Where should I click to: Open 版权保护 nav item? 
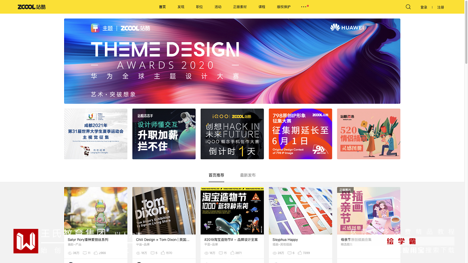click(x=284, y=7)
